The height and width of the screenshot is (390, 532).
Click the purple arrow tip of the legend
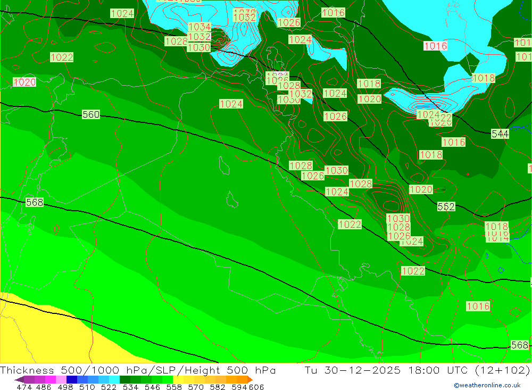(19, 379)
